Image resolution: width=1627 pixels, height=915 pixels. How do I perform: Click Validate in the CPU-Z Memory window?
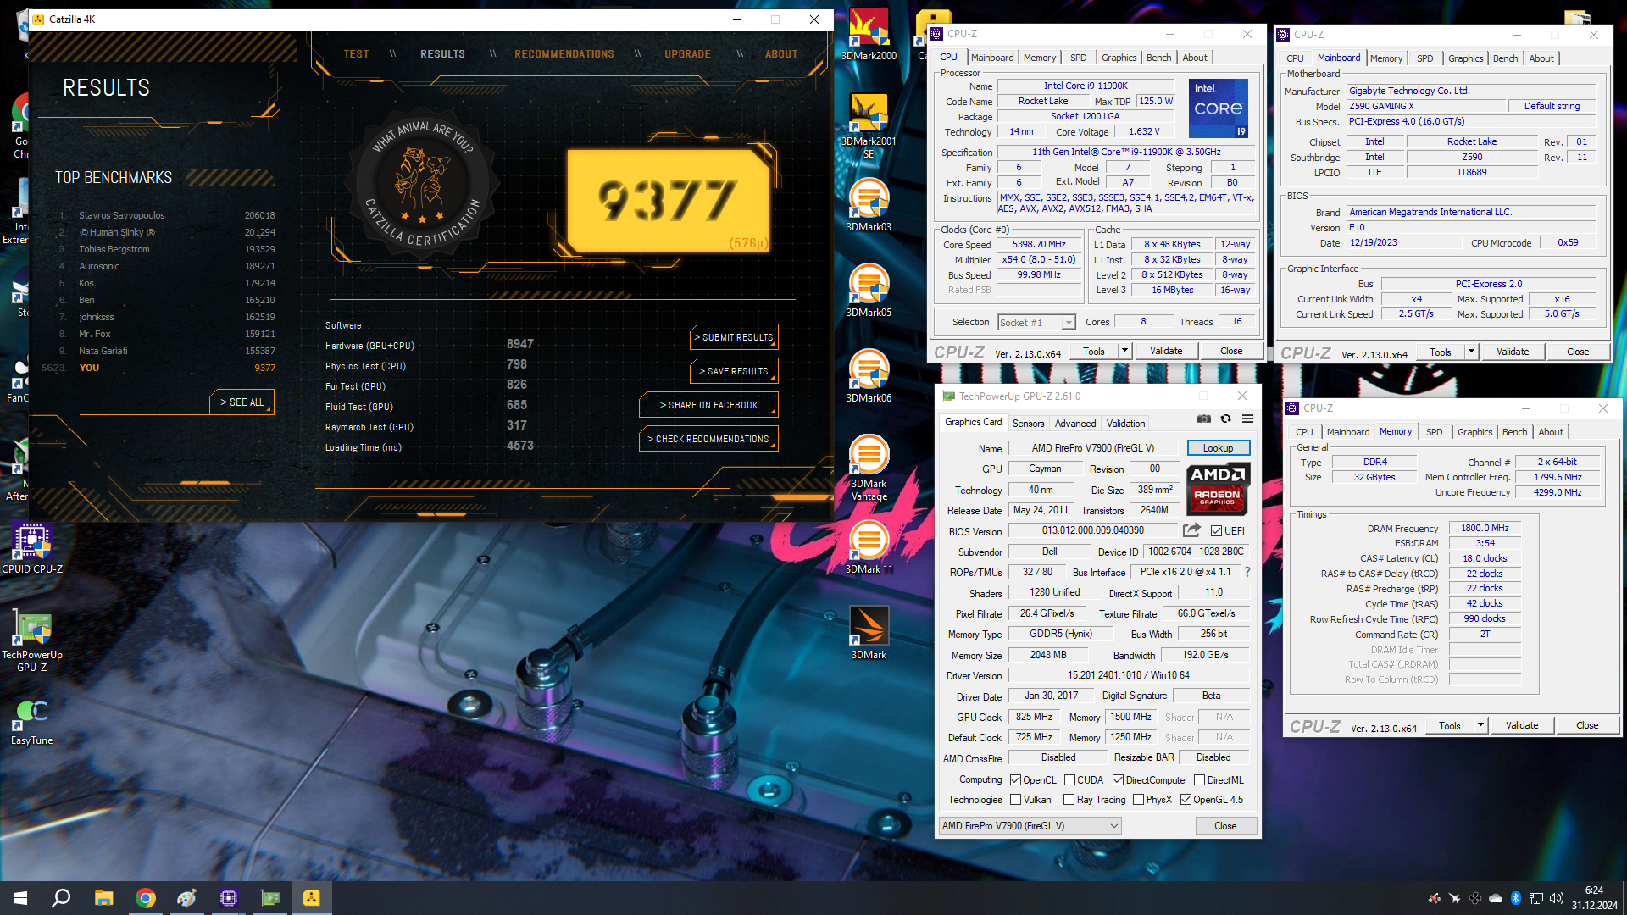1522,725
